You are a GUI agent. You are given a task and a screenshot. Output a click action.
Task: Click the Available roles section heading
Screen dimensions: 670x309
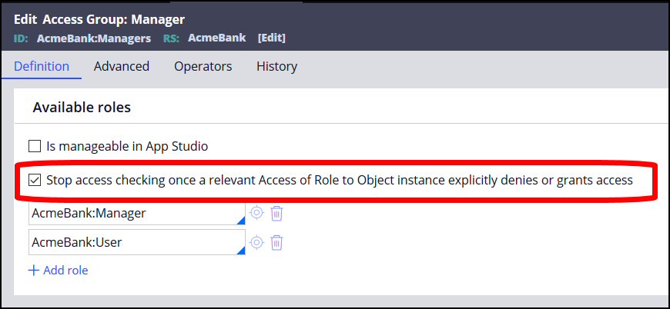click(82, 108)
